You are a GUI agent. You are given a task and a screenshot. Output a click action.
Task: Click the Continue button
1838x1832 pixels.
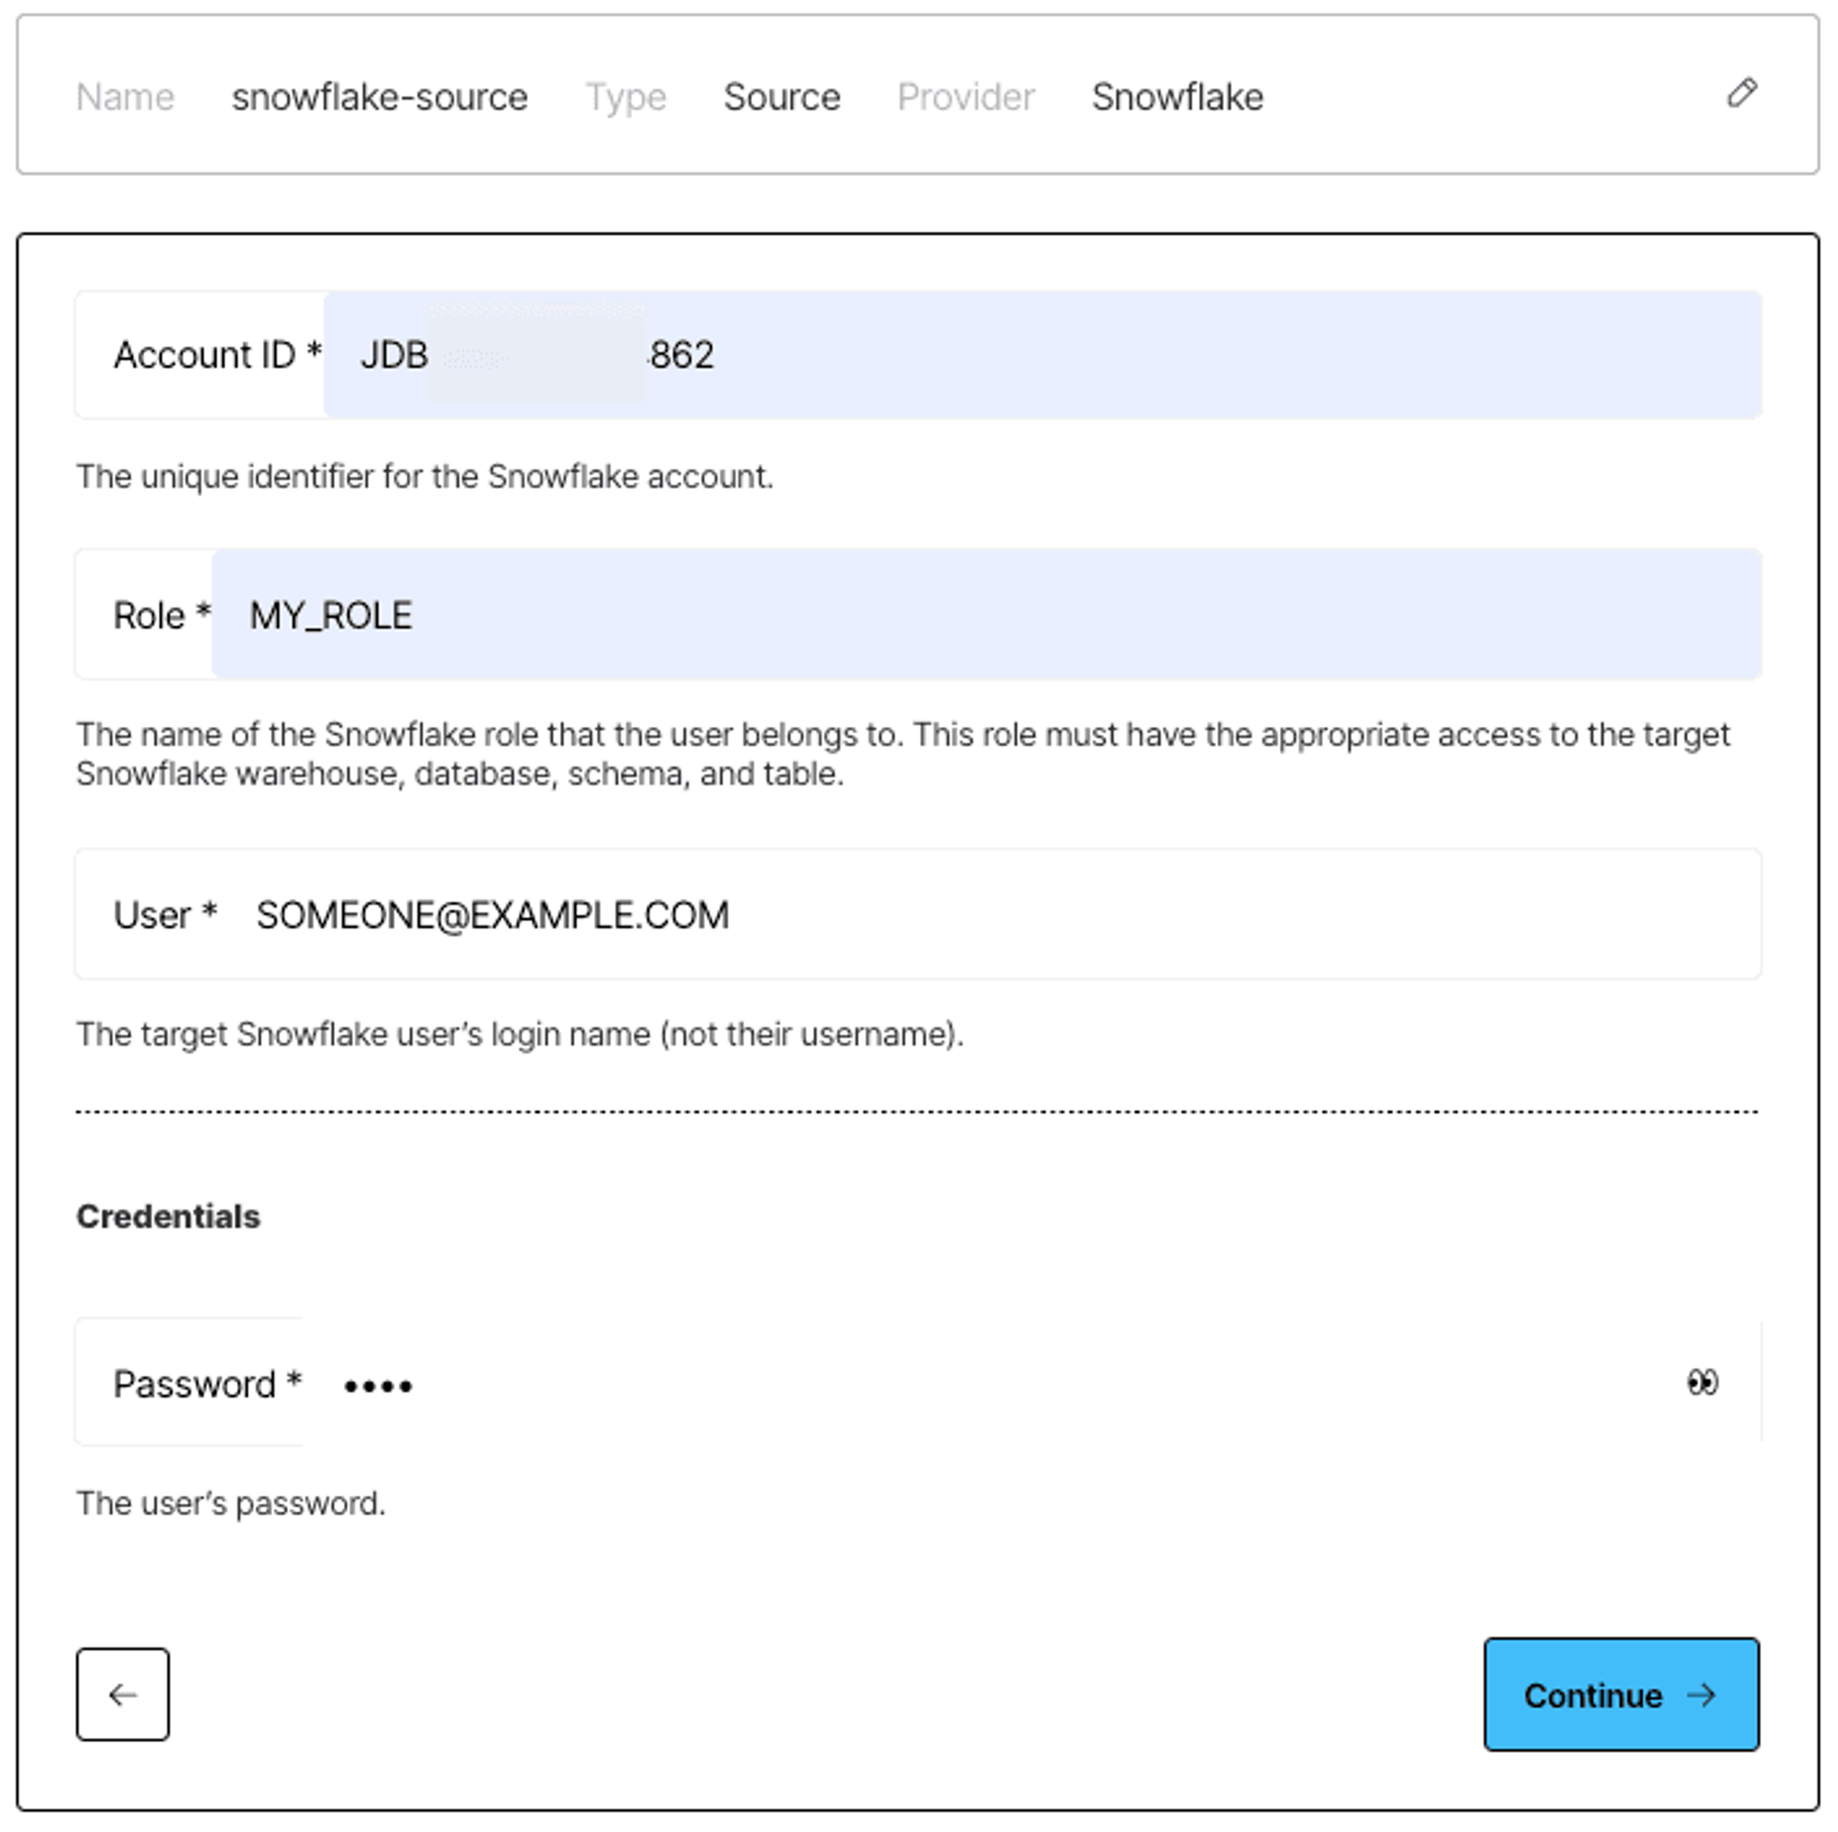tap(1621, 1694)
